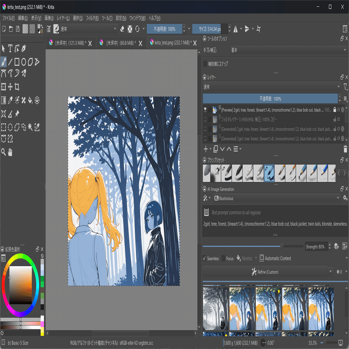Move layer up with the arrow button
Viewport: 349px width, 349px height.
pyautogui.click(x=229, y=149)
